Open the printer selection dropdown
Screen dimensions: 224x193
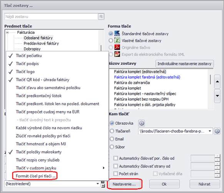[210, 131]
